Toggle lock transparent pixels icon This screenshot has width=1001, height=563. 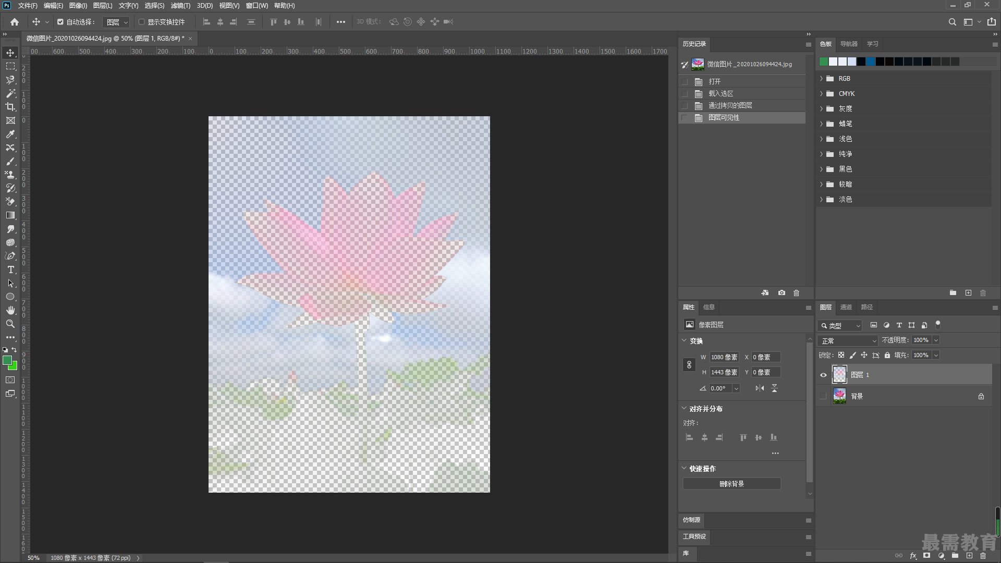[x=841, y=355]
